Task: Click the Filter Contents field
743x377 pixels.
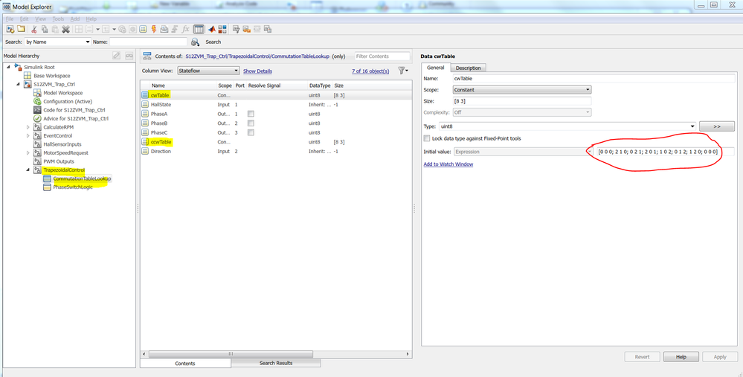Action: pyautogui.click(x=382, y=56)
